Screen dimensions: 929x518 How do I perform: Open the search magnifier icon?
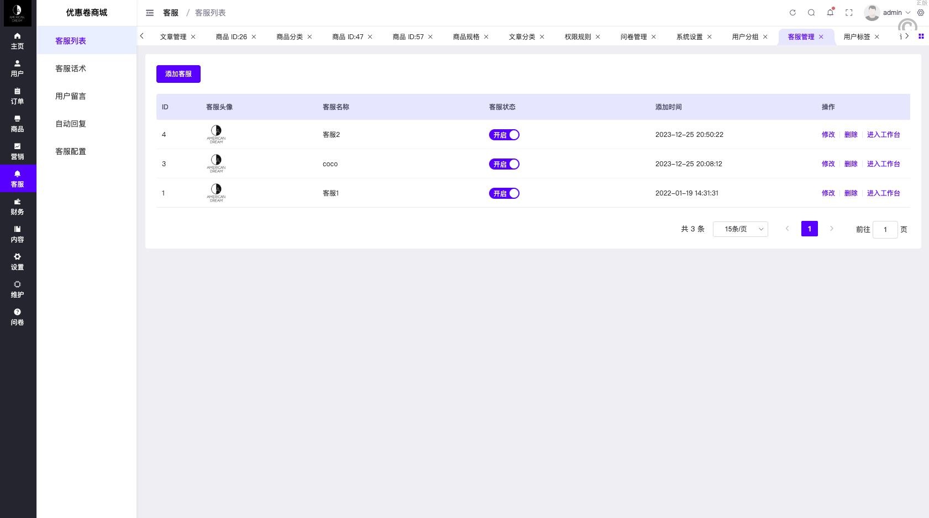(811, 13)
